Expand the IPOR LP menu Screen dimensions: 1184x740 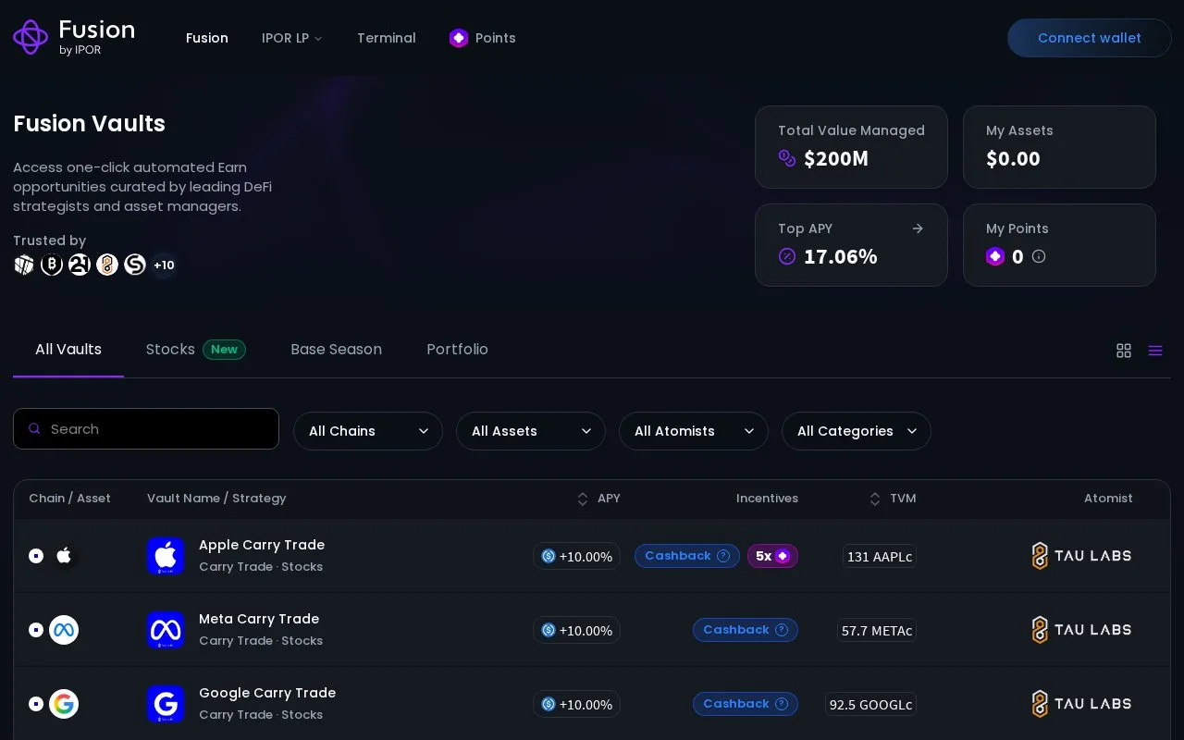pos(292,38)
